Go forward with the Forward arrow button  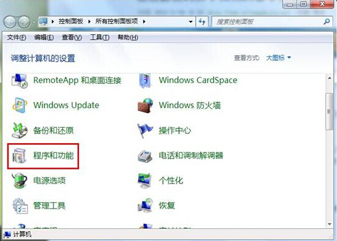24,21
